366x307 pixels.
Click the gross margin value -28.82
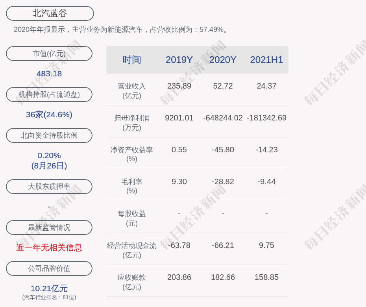click(223, 181)
